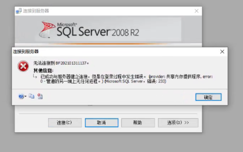
Task: Expand options with 选项(O) >> button
Action: [178, 123]
